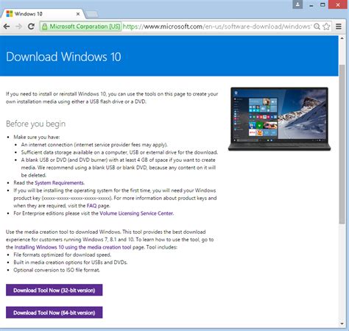Close the browser window with red X
This screenshot has width=349, height=331.
338,4
